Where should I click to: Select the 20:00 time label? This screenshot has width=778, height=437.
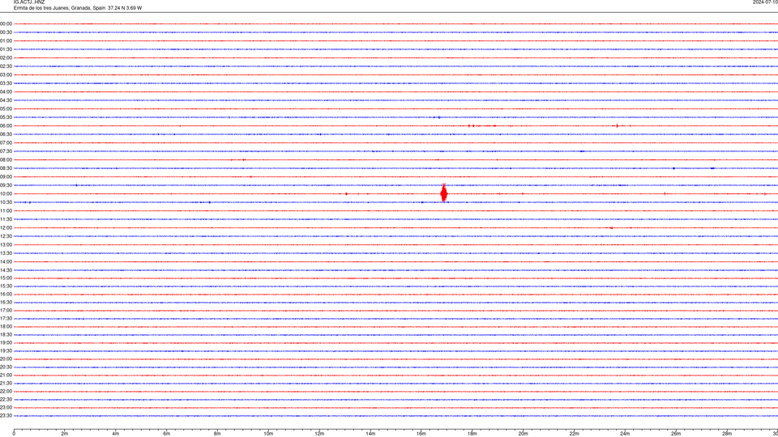[6, 359]
